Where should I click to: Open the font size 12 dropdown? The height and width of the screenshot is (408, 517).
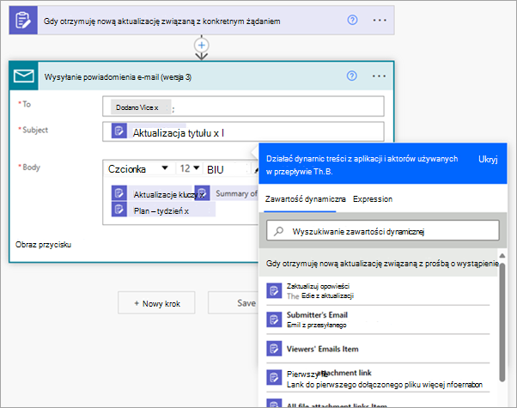[190, 168]
